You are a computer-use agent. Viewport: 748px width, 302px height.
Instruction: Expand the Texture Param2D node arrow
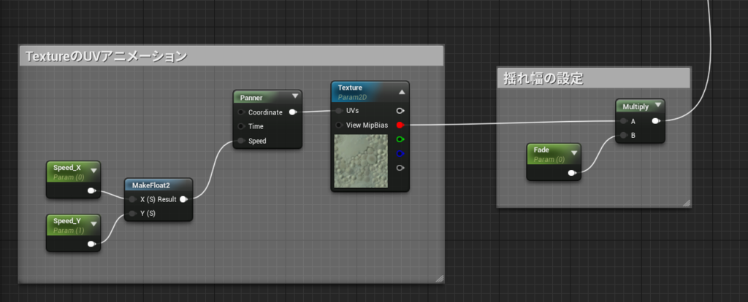(x=402, y=91)
